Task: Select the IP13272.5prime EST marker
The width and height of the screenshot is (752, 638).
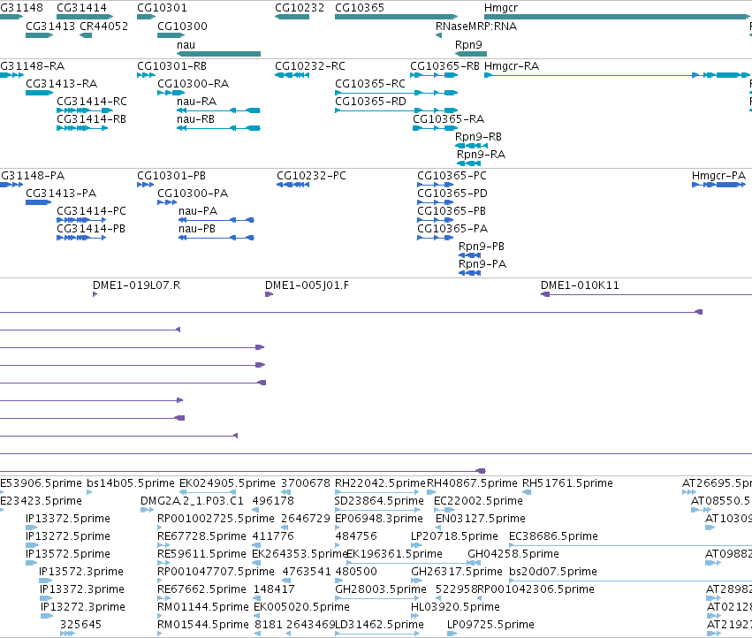Action: (x=32, y=545)
